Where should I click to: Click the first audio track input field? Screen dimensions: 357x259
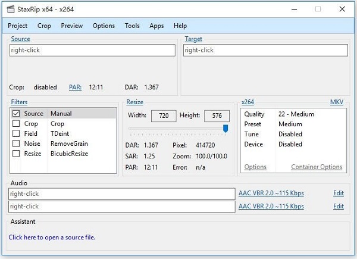(122, 194)
